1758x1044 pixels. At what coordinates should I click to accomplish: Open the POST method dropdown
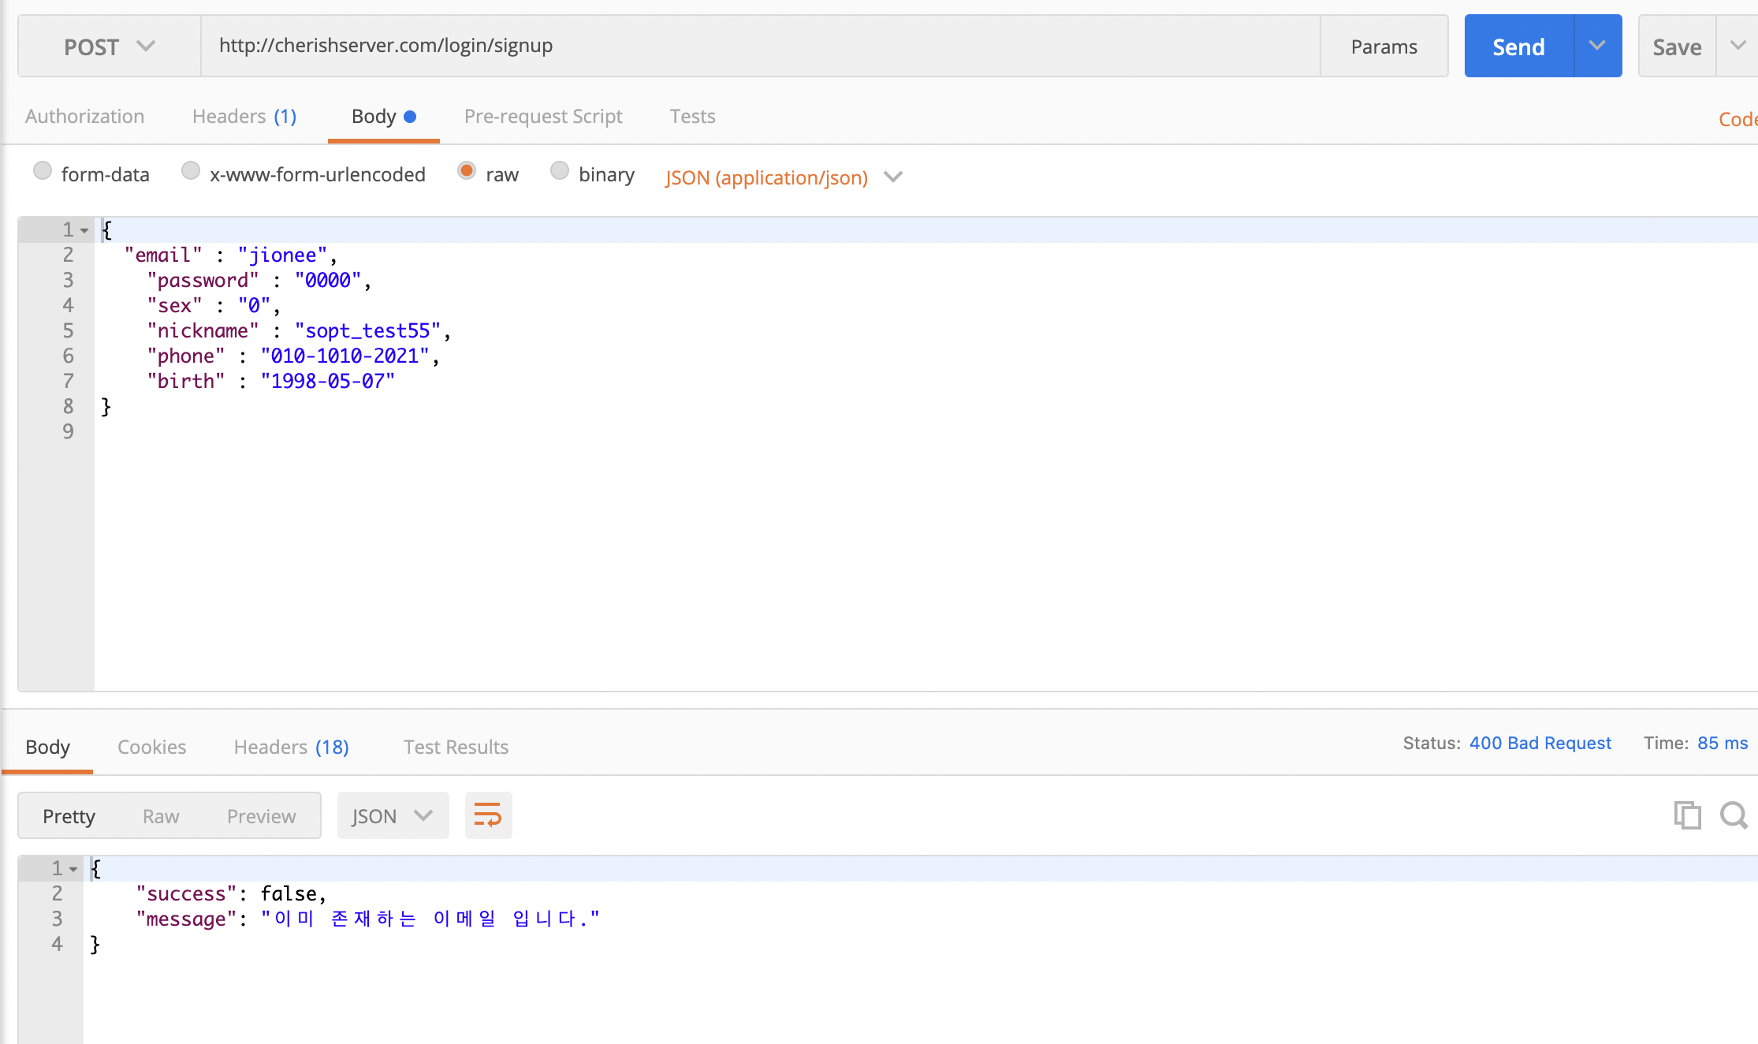(109, 47)
